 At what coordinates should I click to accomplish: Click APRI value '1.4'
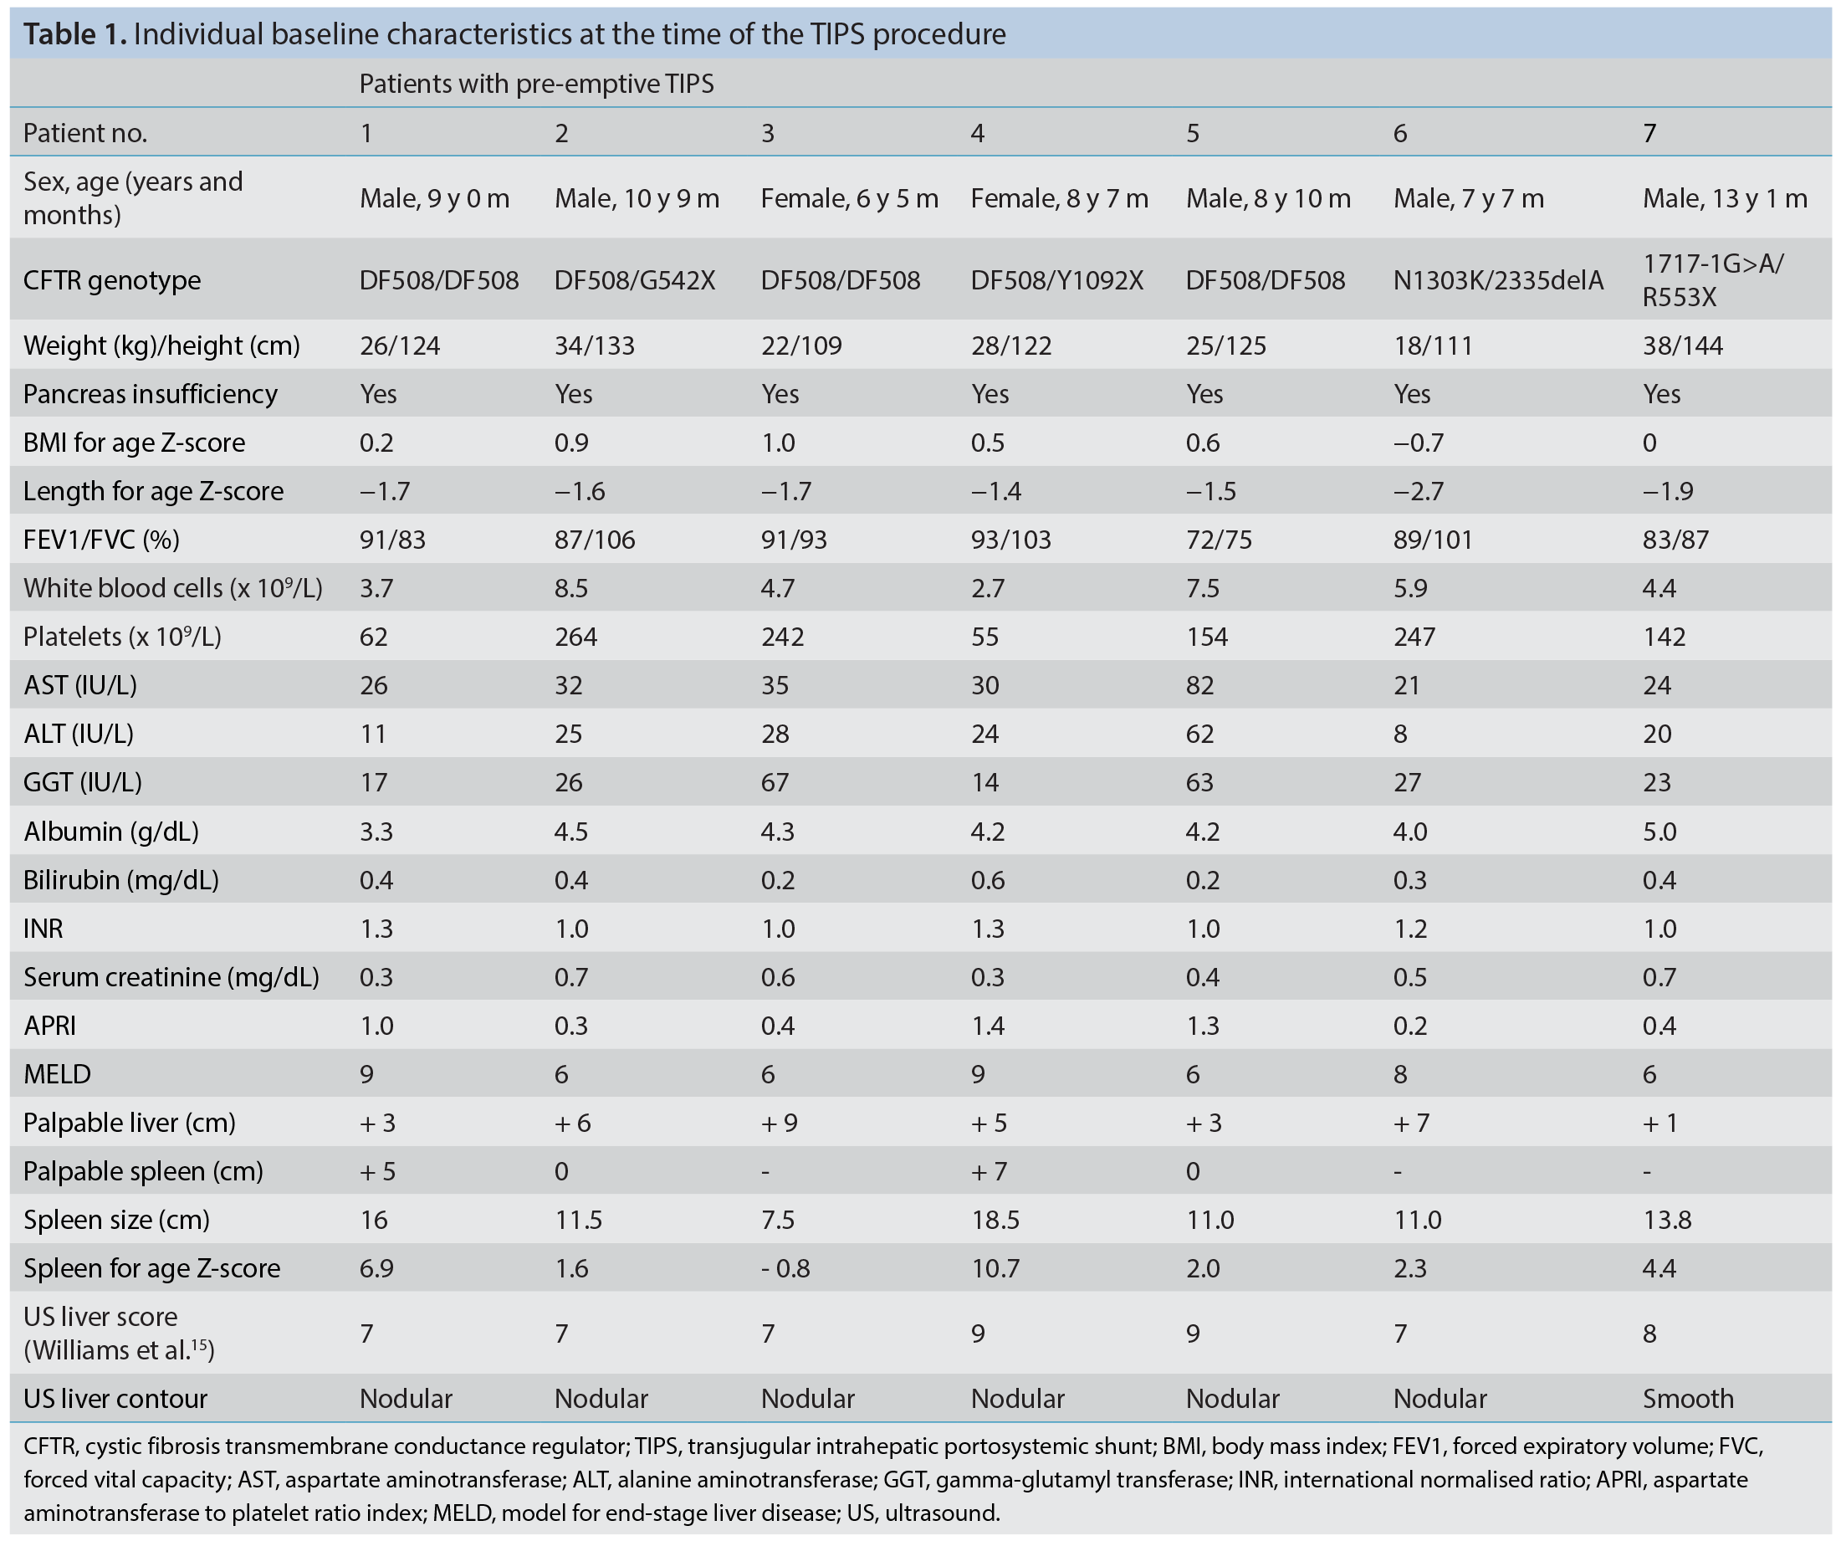pyautogui.click(x=987, y=1026)
